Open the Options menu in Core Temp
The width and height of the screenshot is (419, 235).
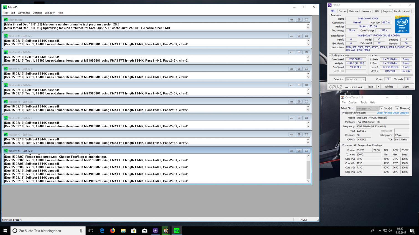point(353,102)
